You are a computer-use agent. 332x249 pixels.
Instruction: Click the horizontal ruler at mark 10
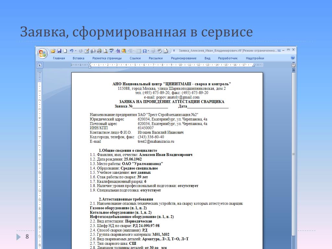pyautogui.click(x=180, y=65)
